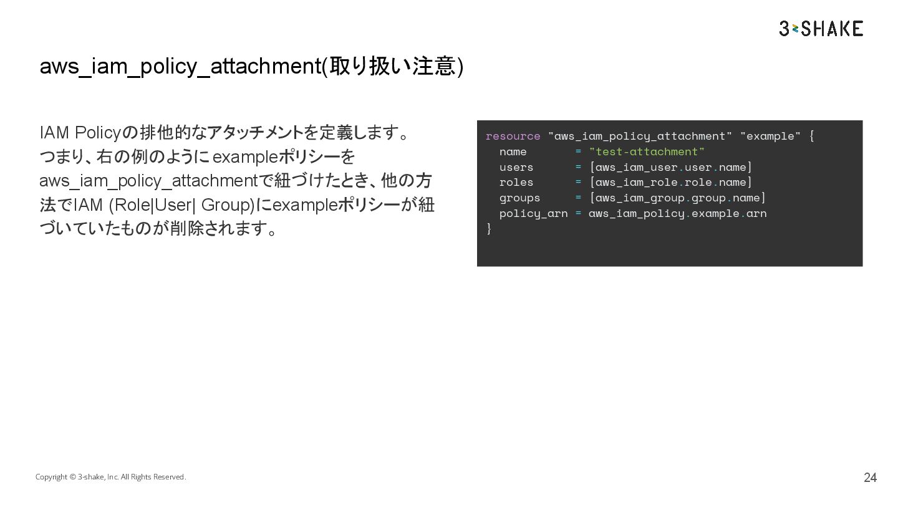
Task: Click the line starting '法でIAM (Role|User| Group)'
Action: pos(237,204)
